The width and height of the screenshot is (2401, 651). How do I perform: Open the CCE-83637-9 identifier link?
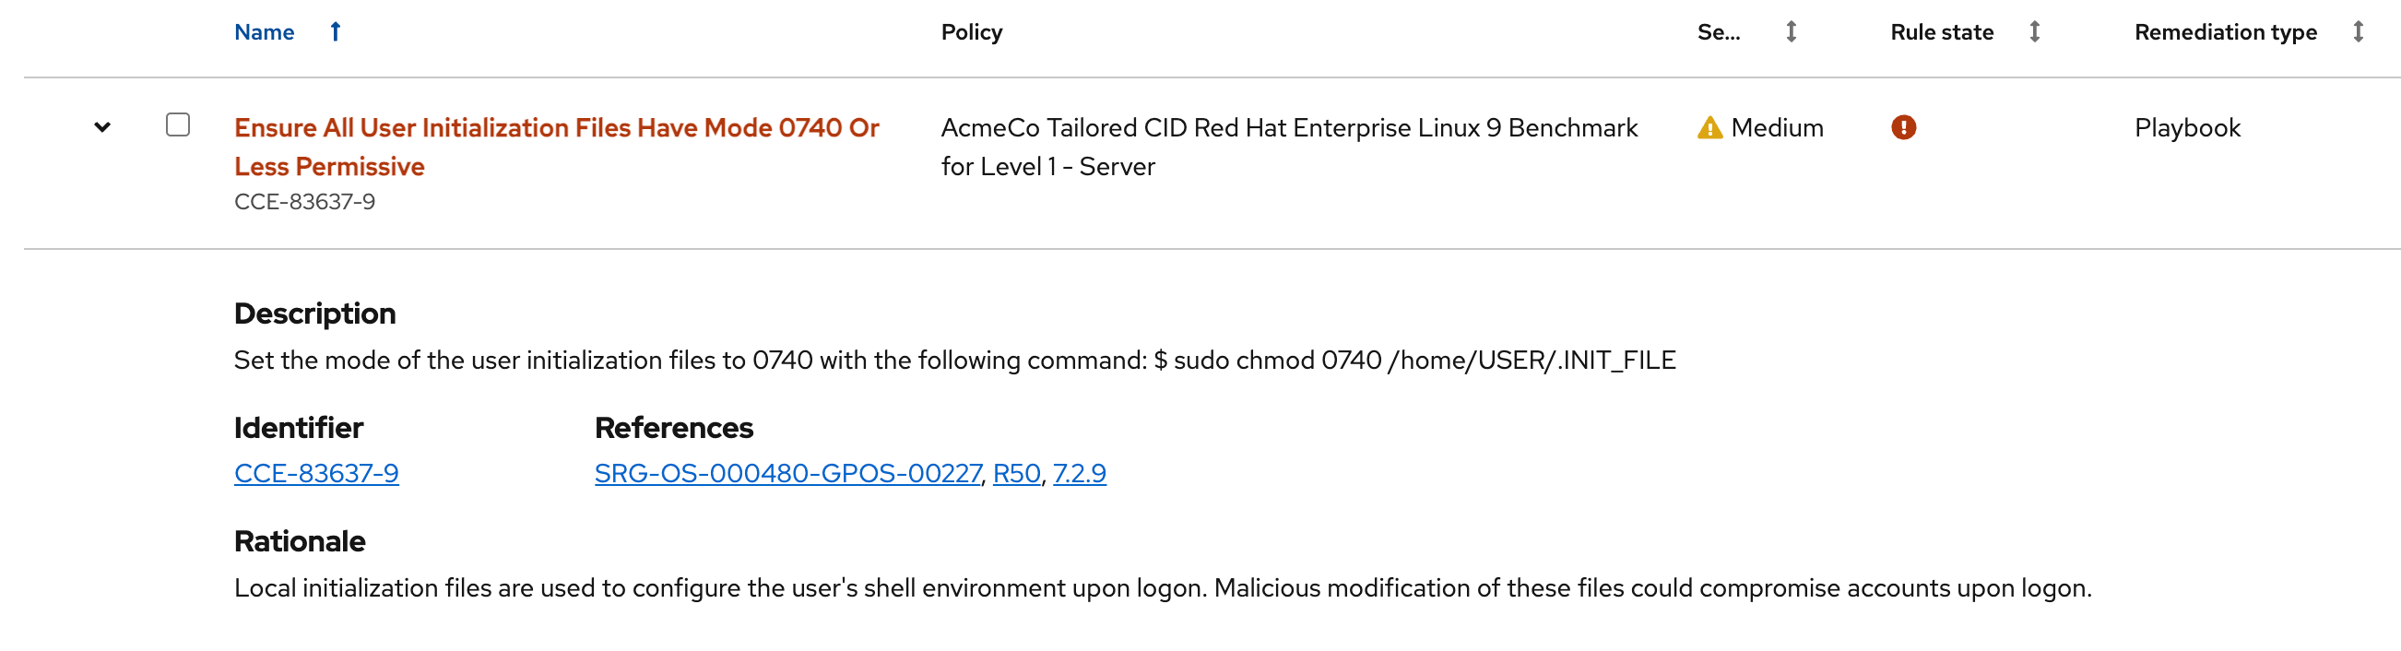[x=316, y=474]
